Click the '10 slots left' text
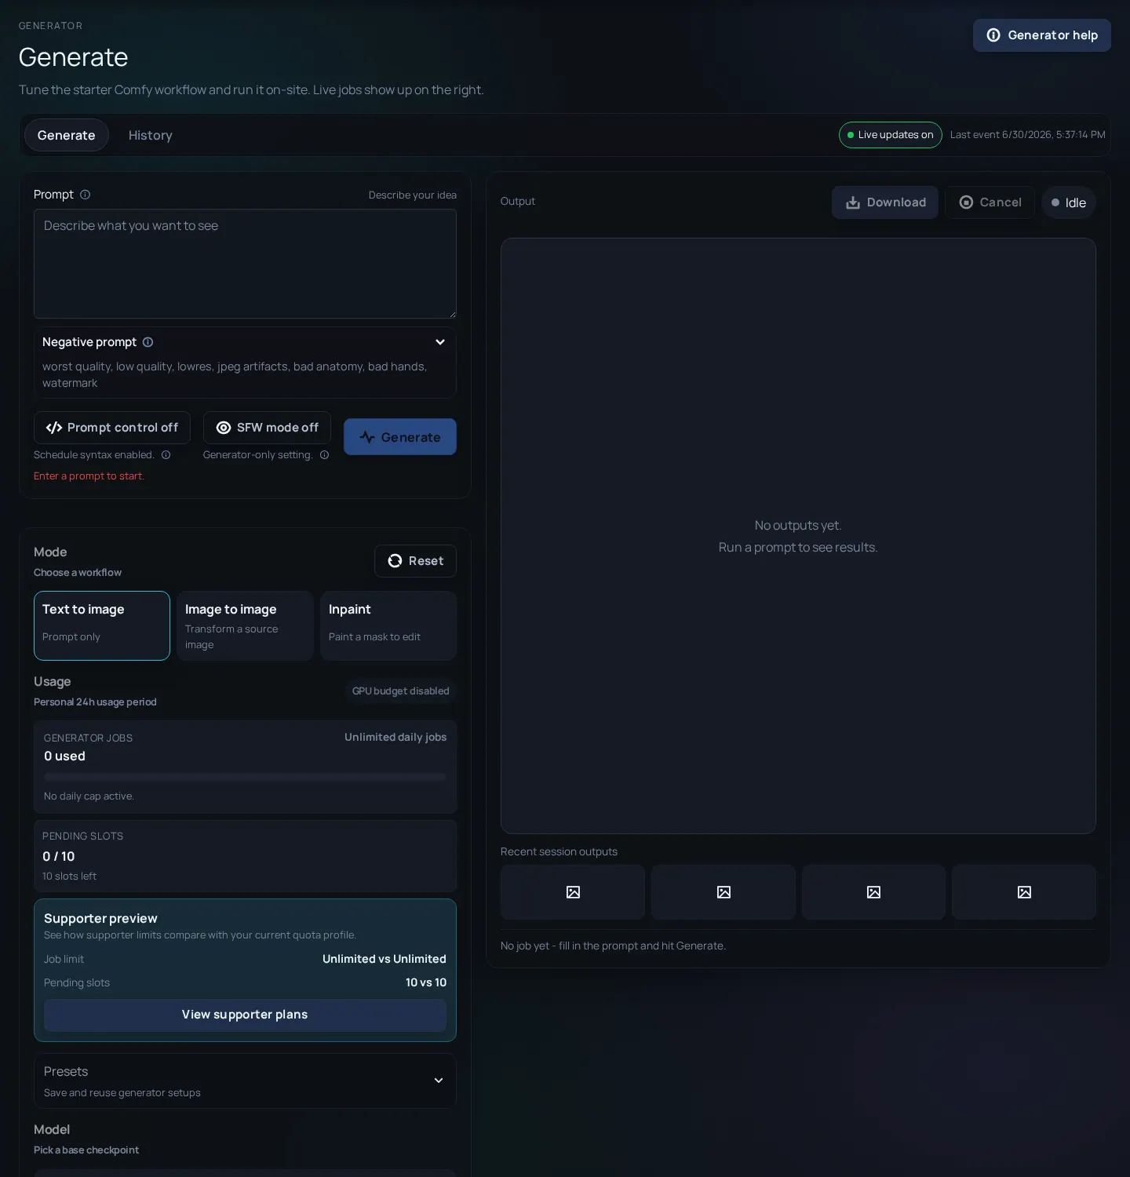 (x=69, y=876)
